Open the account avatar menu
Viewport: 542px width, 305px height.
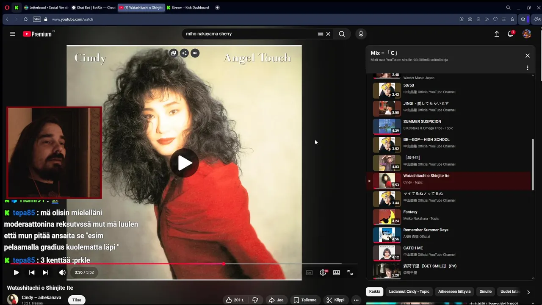pos(527,34)
